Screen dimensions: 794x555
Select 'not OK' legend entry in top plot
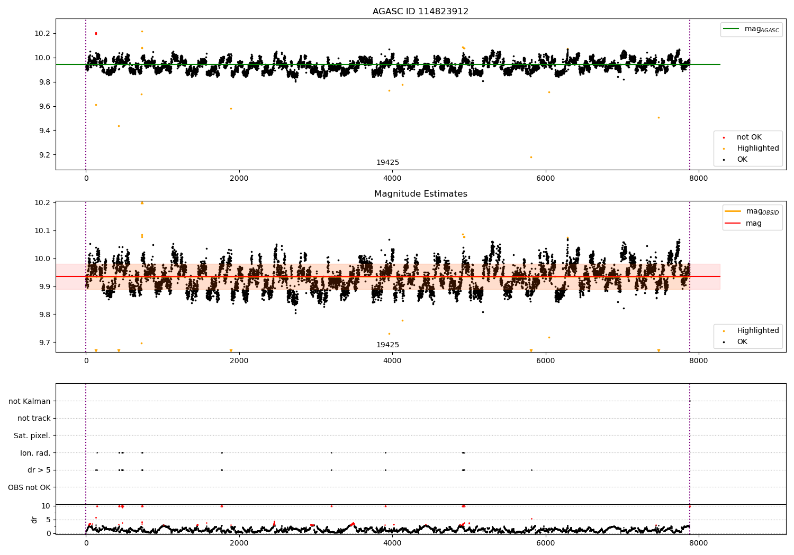749,137
